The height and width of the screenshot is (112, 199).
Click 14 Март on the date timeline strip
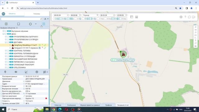79,19
